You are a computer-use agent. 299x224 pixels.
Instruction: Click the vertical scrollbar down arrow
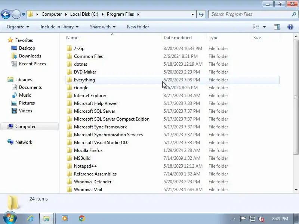click(x=296, y=190)
